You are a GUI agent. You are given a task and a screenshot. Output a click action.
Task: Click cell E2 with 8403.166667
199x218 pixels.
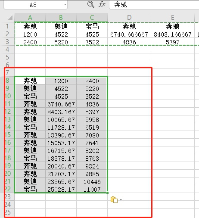point(173,34)
